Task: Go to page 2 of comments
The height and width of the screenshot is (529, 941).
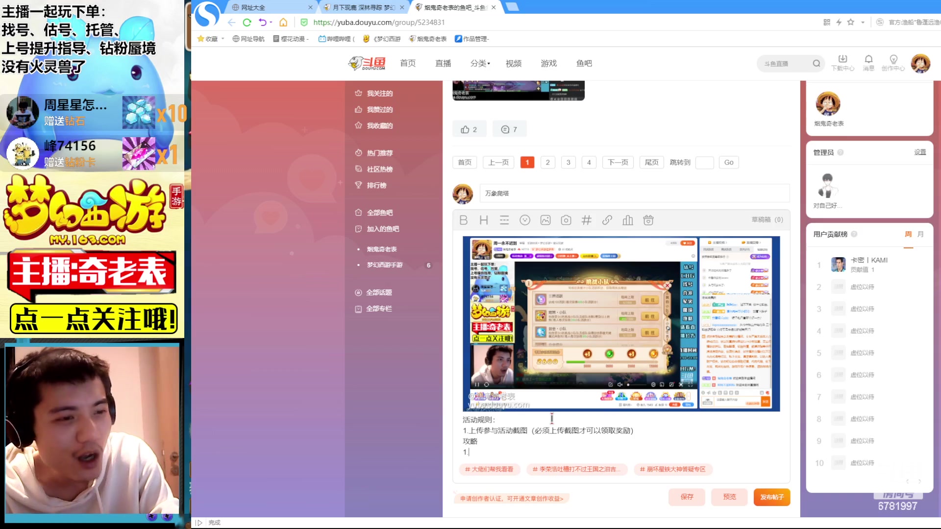Action: tap(547, 162)
